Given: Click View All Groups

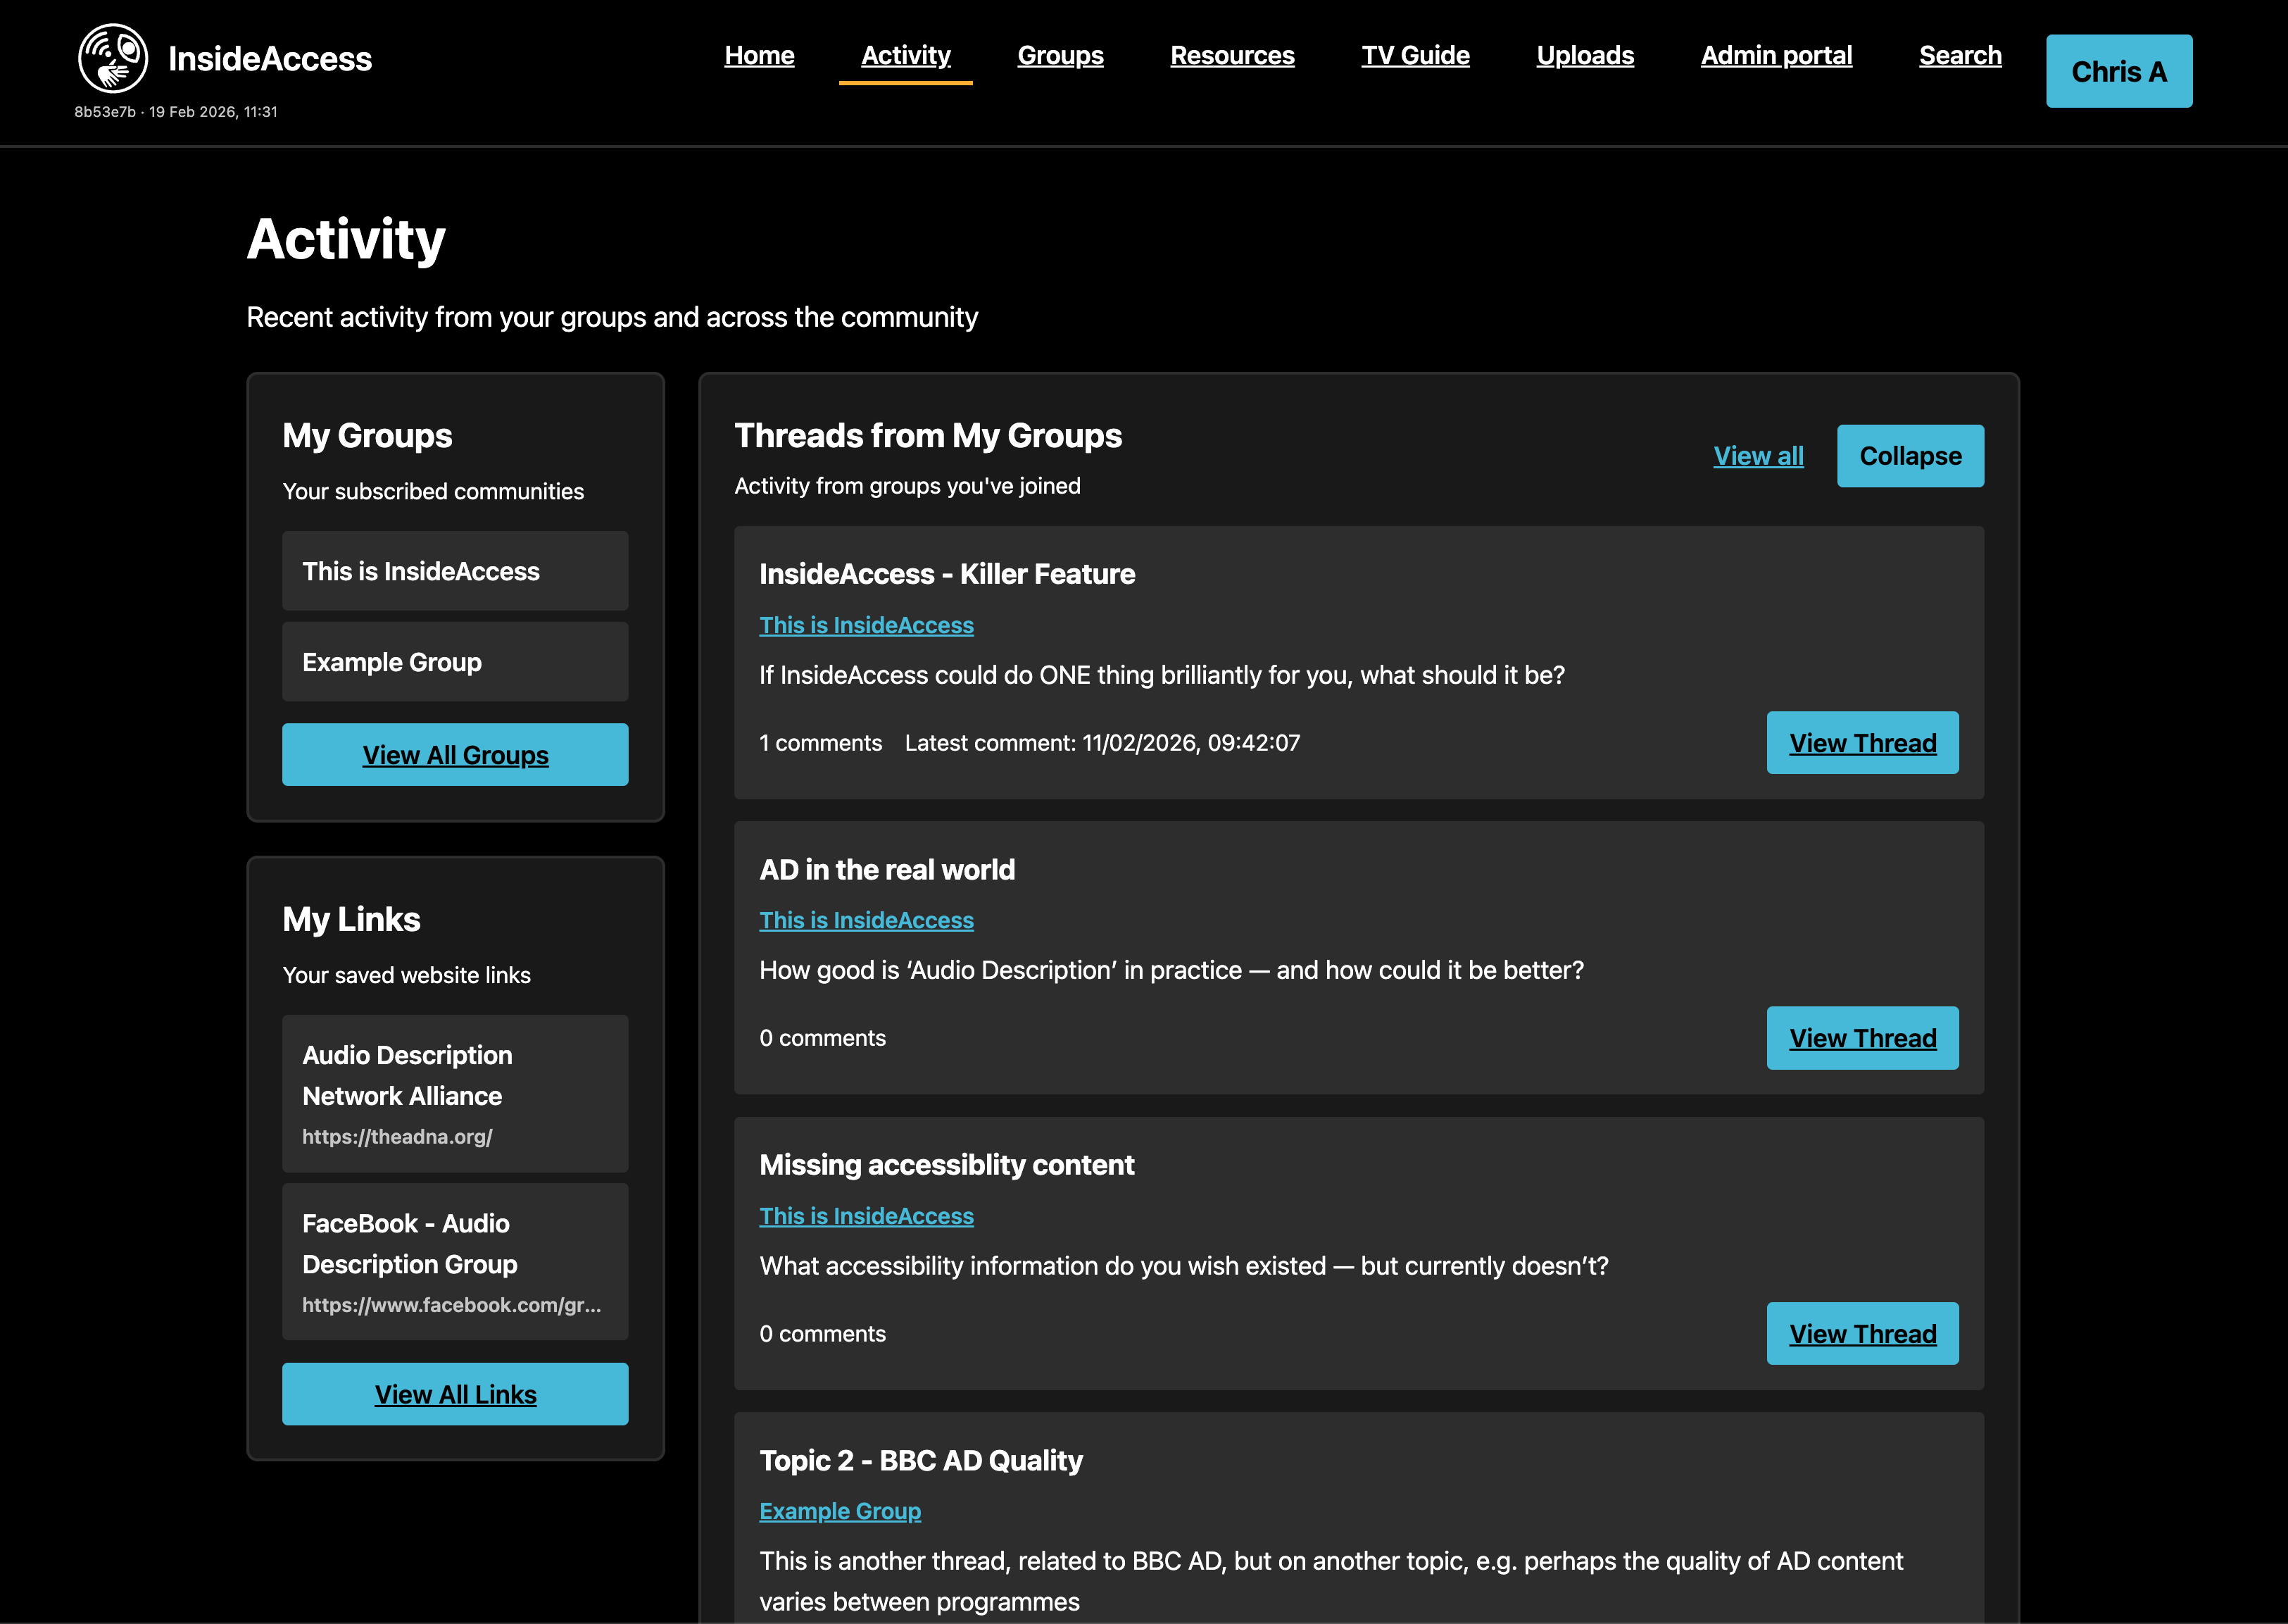Looking at the screenshot, I should [x=455, y=754].
